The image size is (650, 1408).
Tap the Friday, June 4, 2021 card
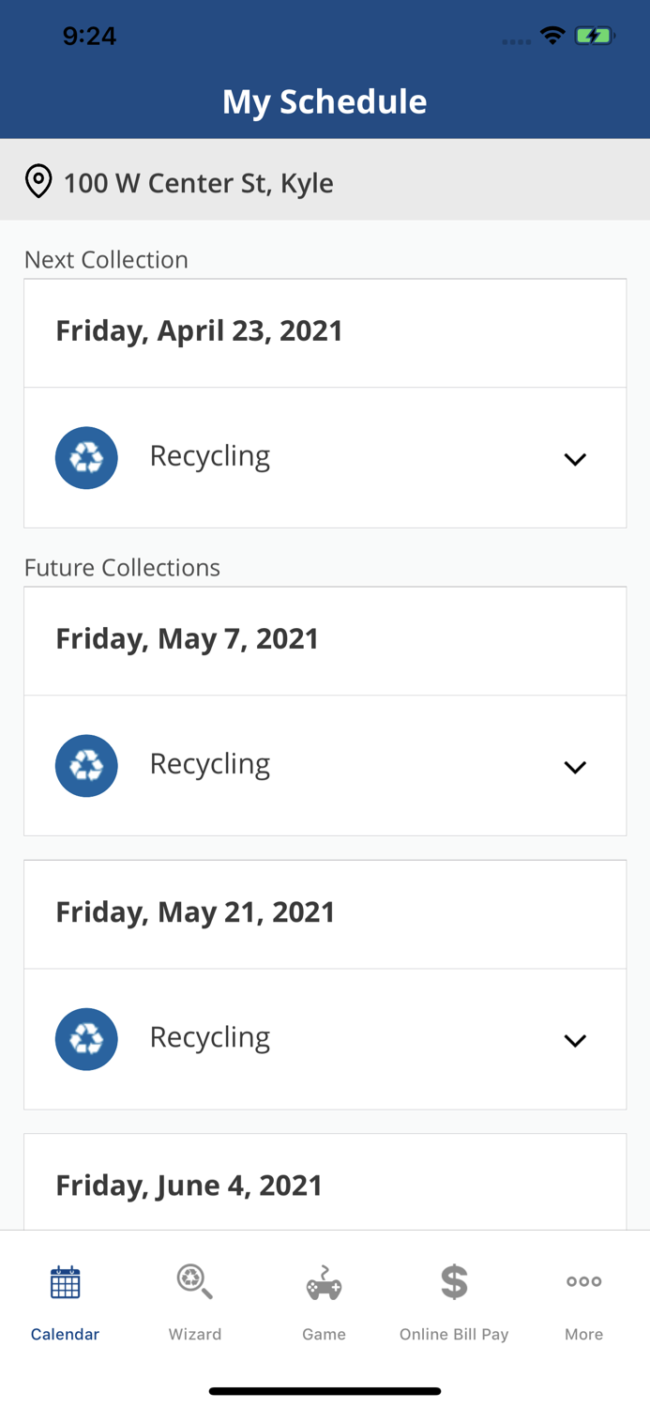(325, 1185)
